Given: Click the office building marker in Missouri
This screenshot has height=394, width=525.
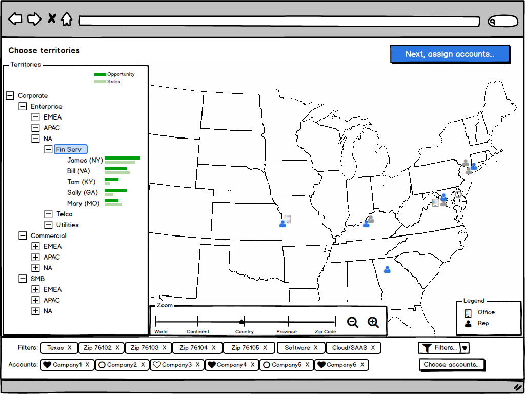Looking at the screenshot, I should [288, 219].
